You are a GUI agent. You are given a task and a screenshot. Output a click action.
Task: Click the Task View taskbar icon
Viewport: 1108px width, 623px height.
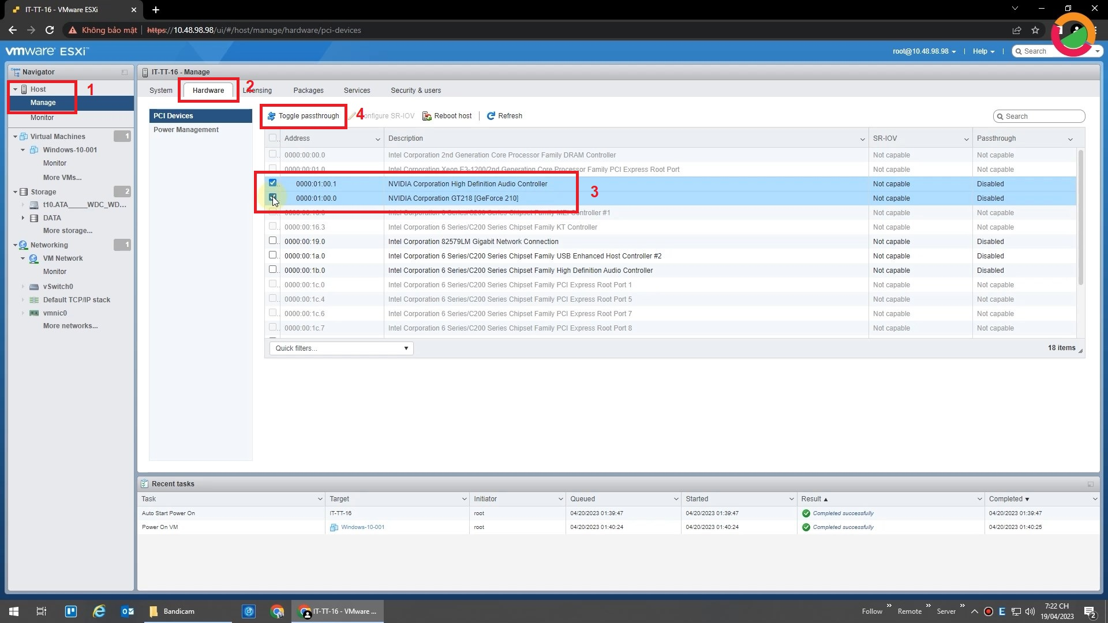(x=41, y=611)
